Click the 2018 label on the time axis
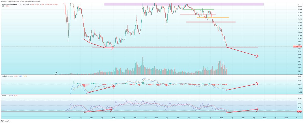 click(x=70, y=117)
